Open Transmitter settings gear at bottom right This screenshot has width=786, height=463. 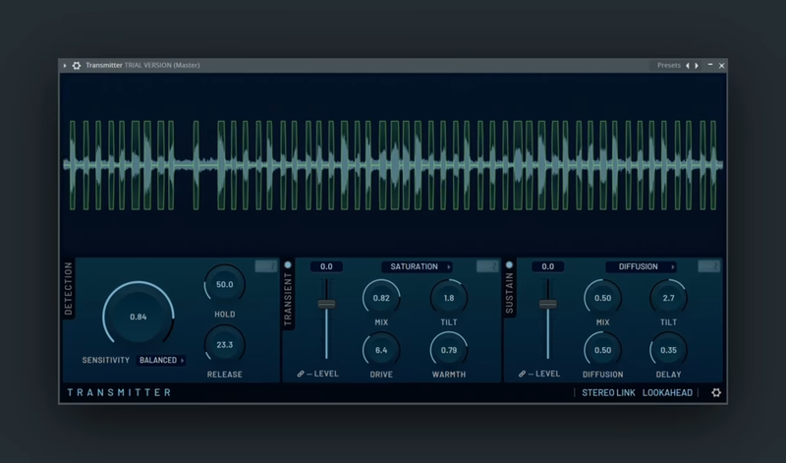click(716, 393)
